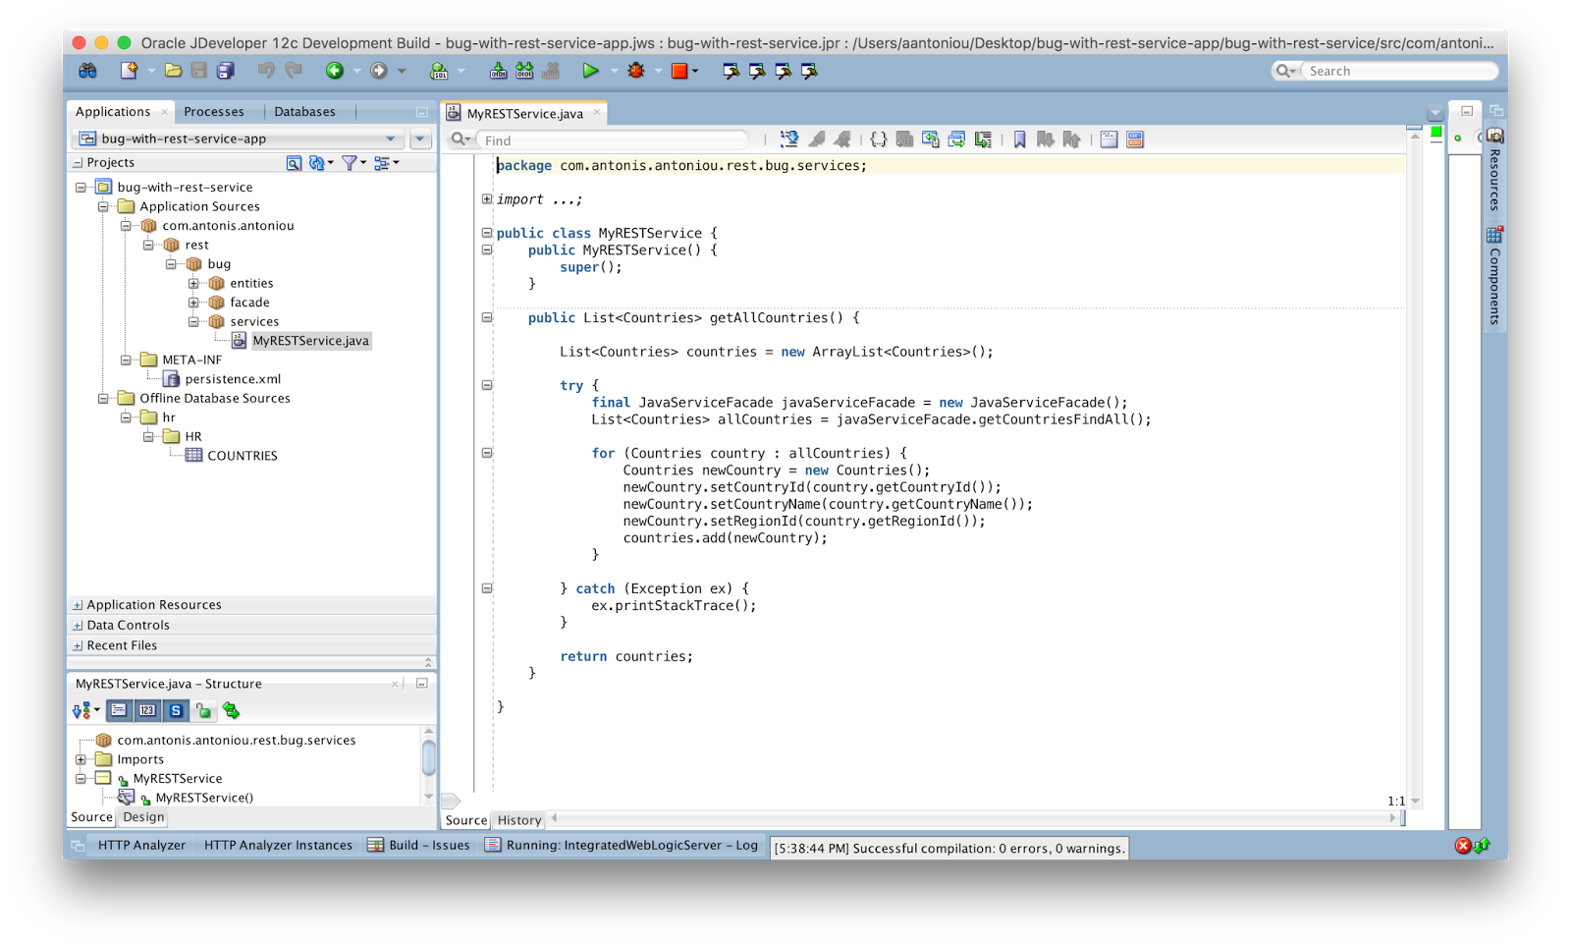The height and width of the screenshot is (944, 1571).
Task: Click the Undo arrow in toolbar
Action: tap(266, 71)
